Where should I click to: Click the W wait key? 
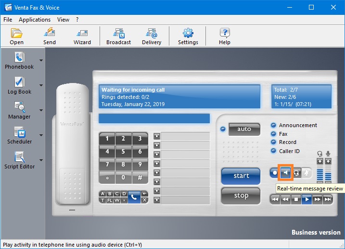[x=117, y=200]
